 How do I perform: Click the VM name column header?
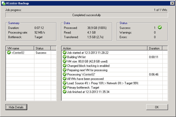[x=20, y=48]
